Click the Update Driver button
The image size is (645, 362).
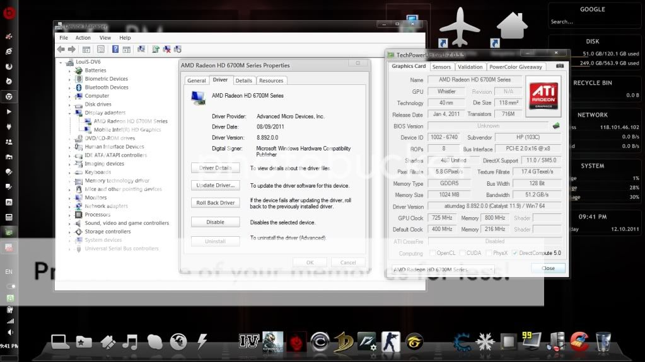click(215, 185)
